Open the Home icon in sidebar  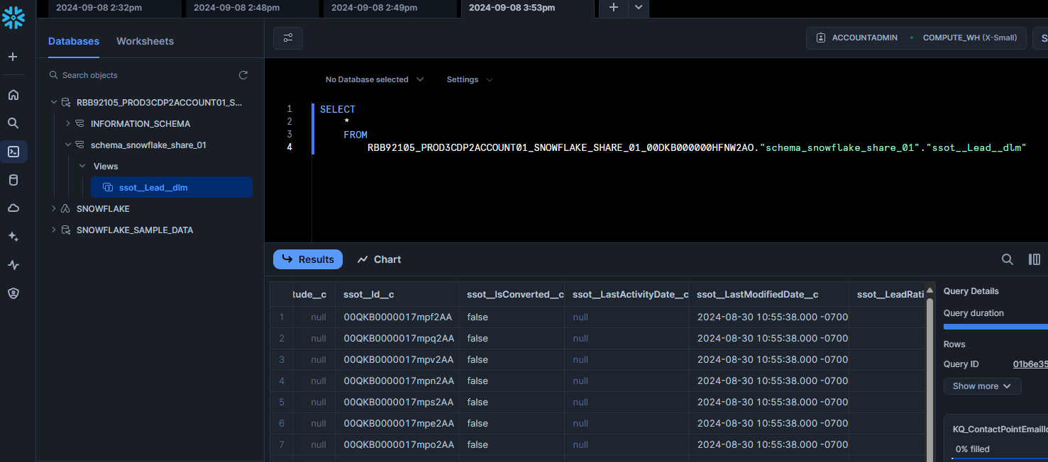pos(13,95)
